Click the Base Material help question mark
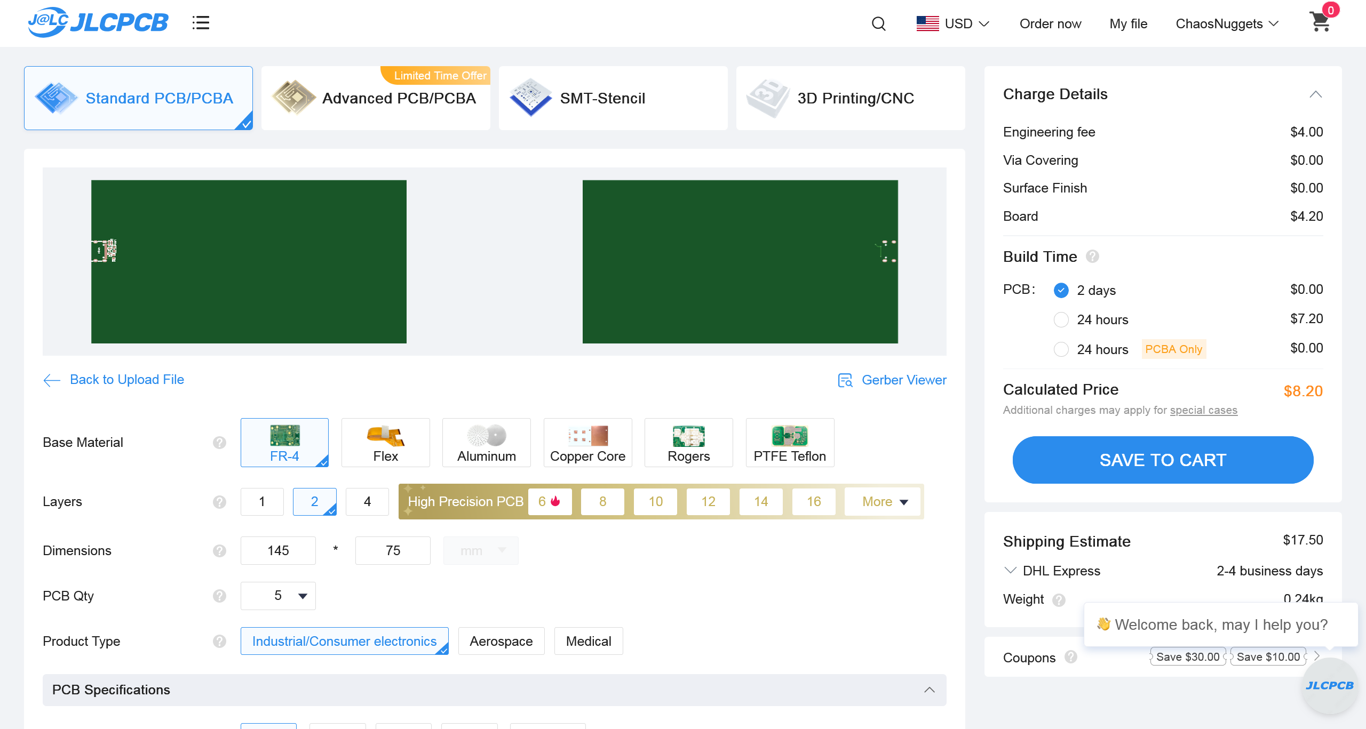This screenshot has width=1366, height=729. click(219, 443)
